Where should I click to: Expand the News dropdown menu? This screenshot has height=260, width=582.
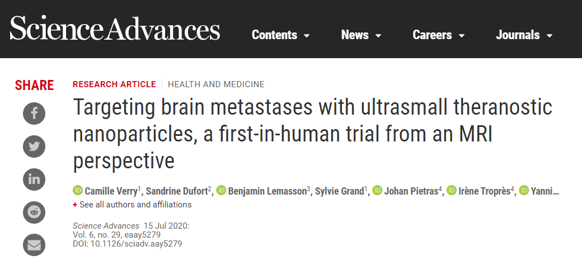tap(361, 35)
